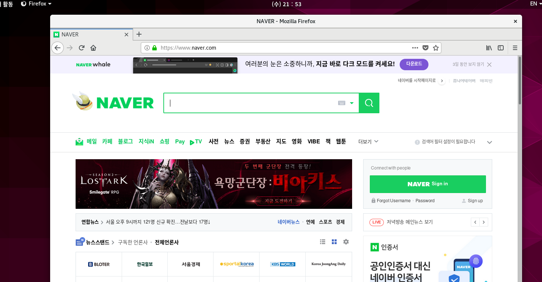Open the Lost Ark banner ad

(214, 184)
